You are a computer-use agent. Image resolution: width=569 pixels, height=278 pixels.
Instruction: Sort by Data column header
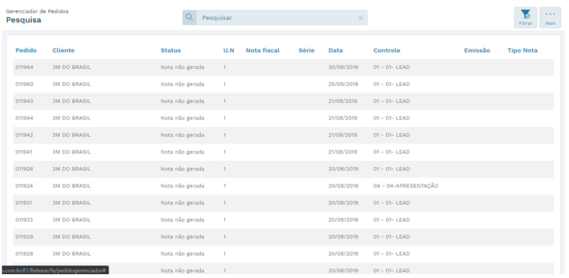pyautogui.click(x=335, y=50)
